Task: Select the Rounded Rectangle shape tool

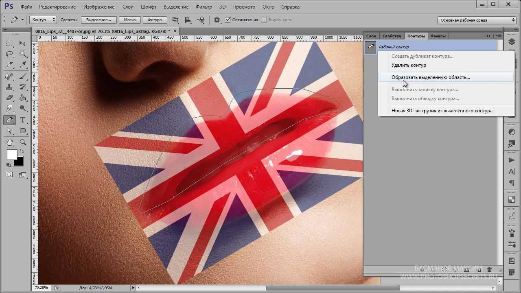Action: pyautogui.click(x=23, y=131)
